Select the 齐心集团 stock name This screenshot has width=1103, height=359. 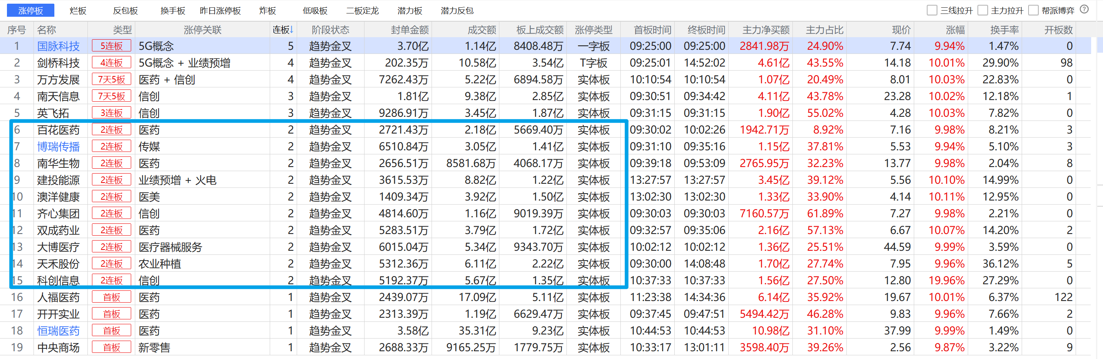[58, 214]
